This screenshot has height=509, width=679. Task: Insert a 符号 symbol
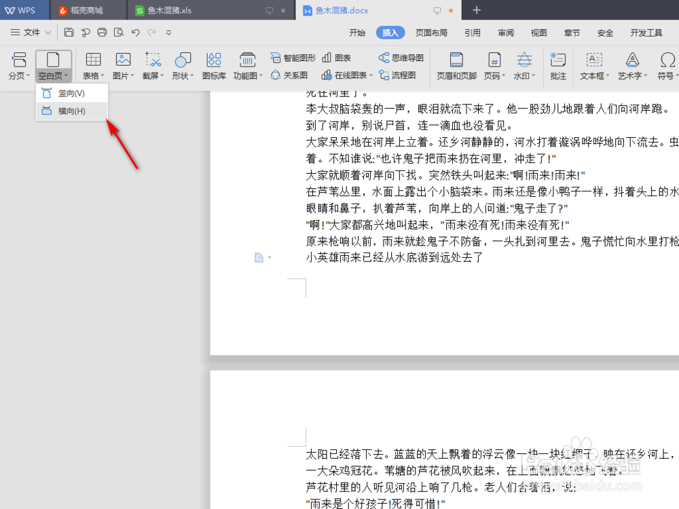pyautogui.click(x=667, y=66)
